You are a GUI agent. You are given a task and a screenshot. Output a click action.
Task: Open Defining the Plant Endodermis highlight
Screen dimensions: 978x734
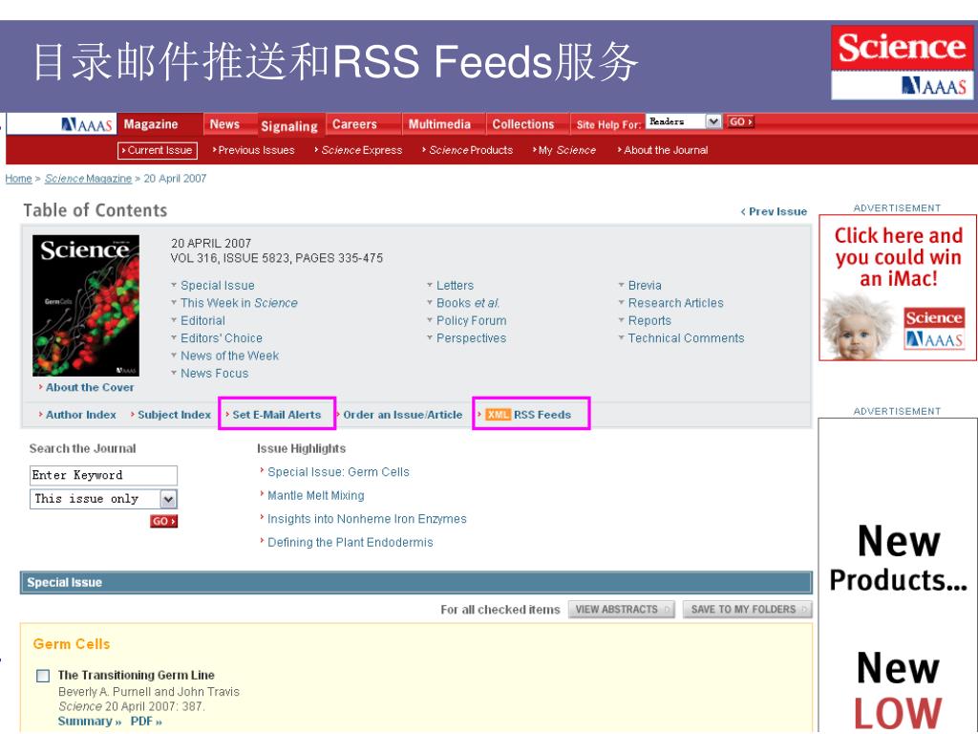click(350, 543)
